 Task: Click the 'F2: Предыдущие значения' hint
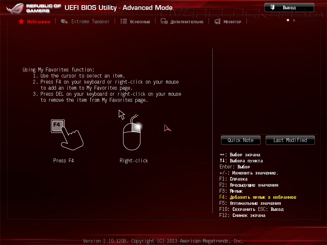pos(249,185)
